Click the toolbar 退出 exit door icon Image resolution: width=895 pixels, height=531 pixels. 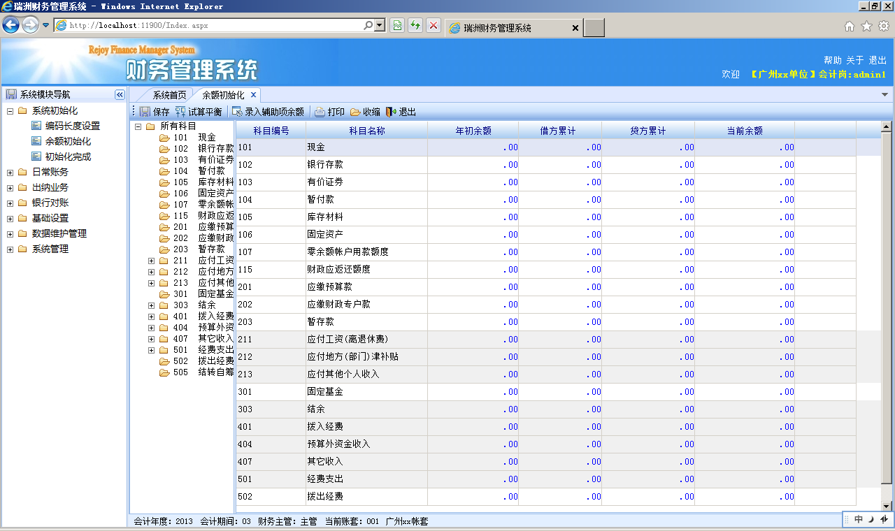pos(391,112)
